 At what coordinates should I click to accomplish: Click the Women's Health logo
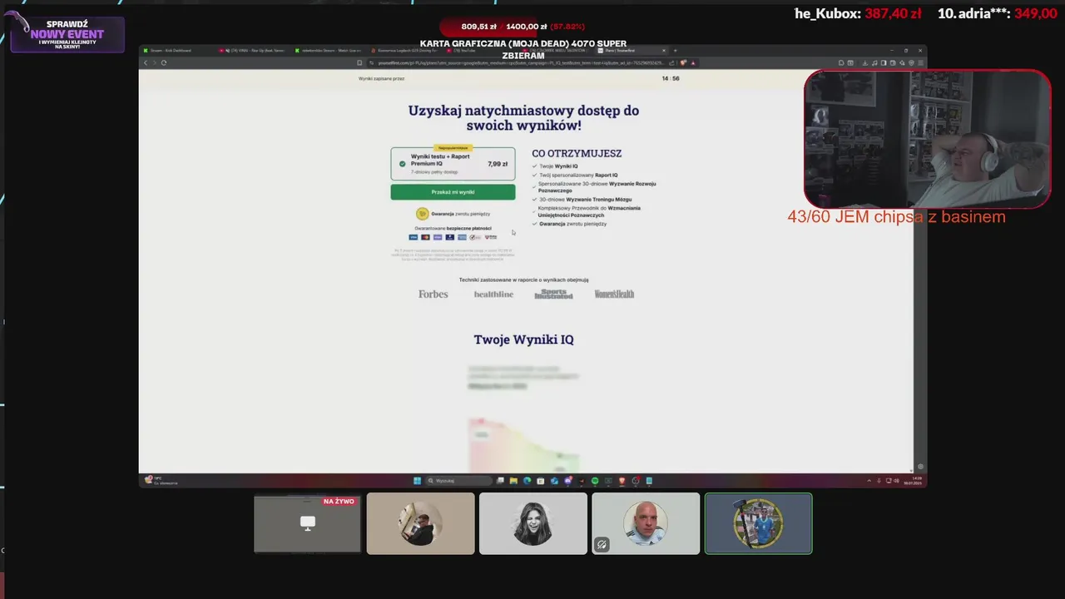tap(614, 294)
